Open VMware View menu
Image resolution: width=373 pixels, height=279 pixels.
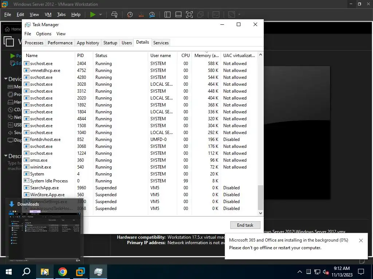click(34, 15)
